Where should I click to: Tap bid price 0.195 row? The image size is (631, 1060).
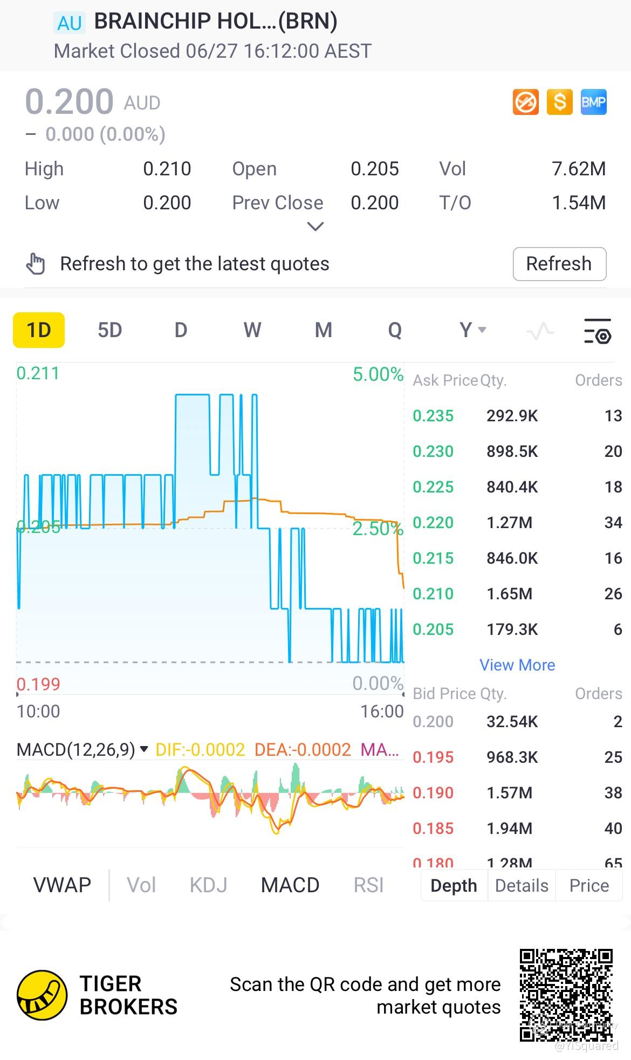pos(517,757)
